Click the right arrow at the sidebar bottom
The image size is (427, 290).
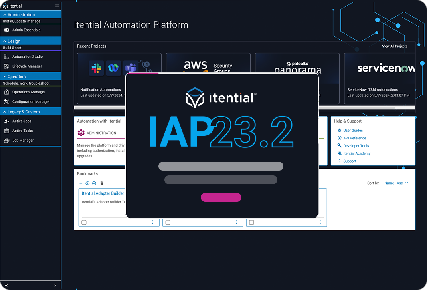[x=55, y=285]
